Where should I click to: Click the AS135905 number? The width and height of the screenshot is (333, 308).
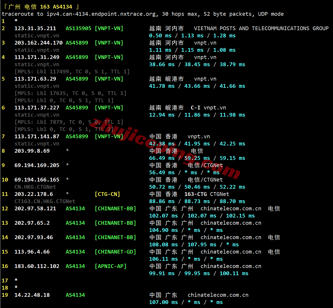click(78, 28)
